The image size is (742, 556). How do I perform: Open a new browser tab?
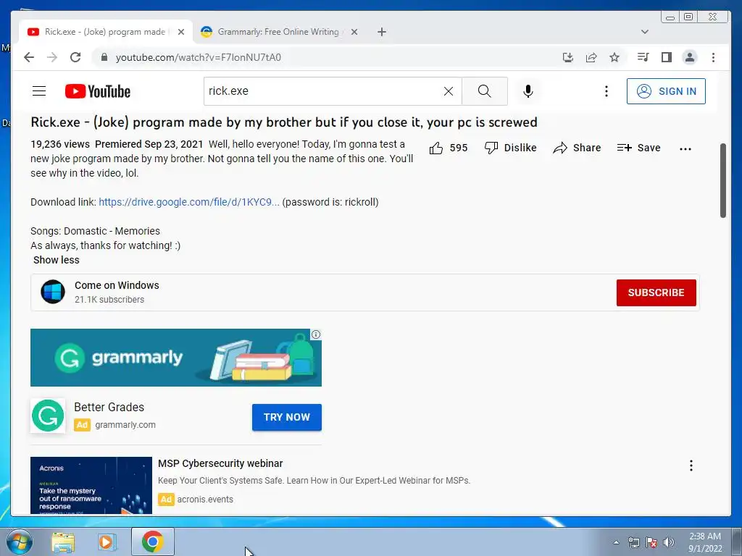pyautogui.click(x=382, y=32)
